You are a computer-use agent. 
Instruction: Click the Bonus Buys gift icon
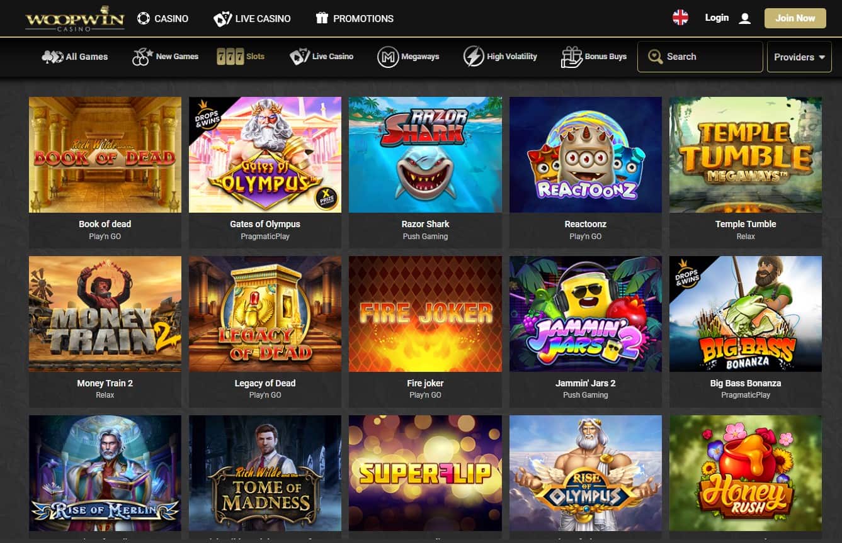pos(571,57)
